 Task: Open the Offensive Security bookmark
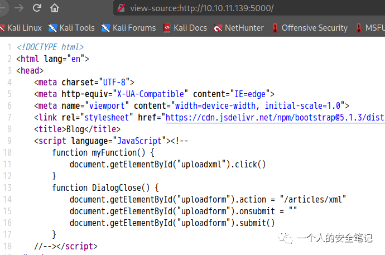click(x=310, y=28)
